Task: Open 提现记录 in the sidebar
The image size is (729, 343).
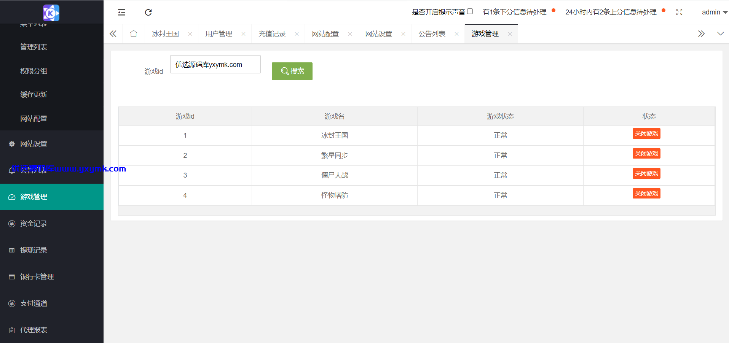Action: pos(52,250)
